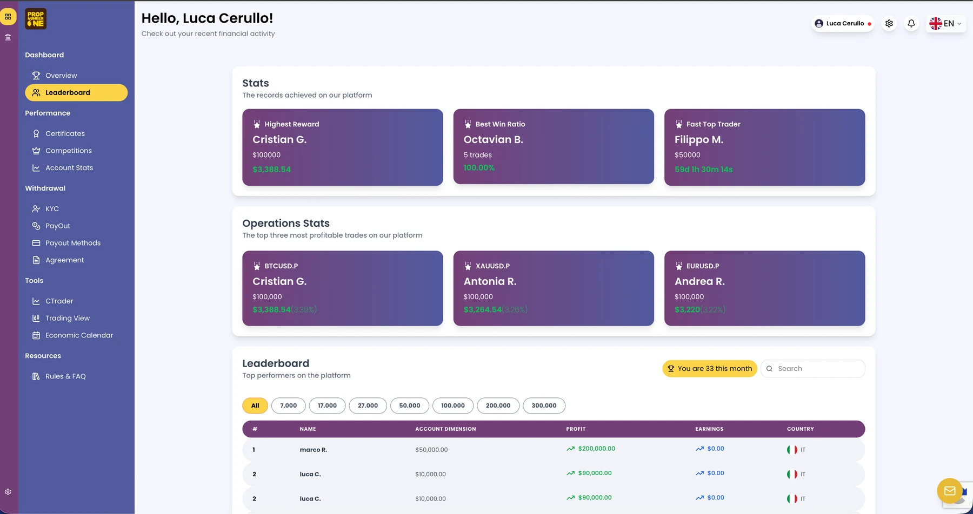Image resolution: width=973 pixels, height=514 pixels.
Task: Click the leaderboard Search field
Action: click(x=813, y=369)
